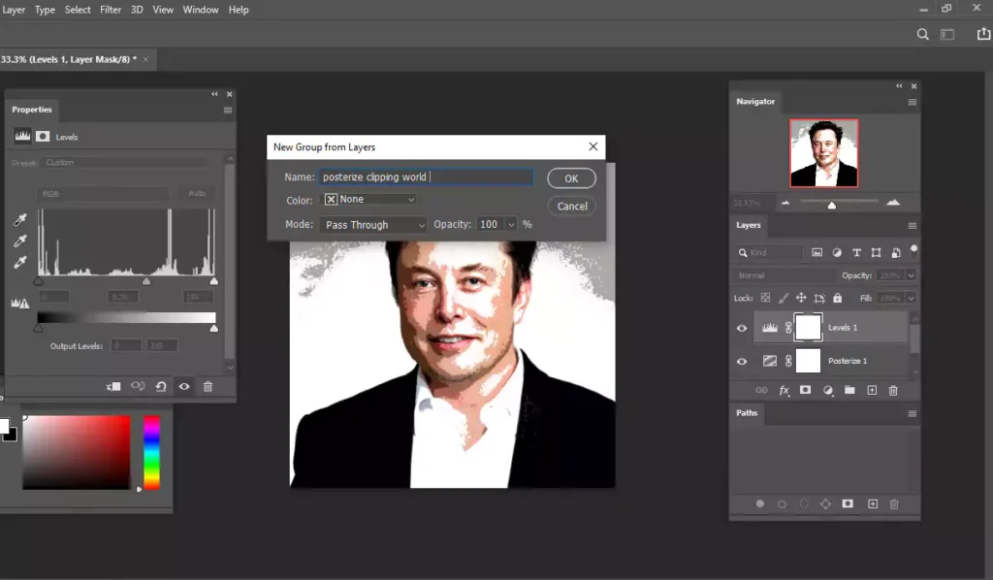Viewport: 993px width, 580px height.
Task: Lock image pixels brush icon
Action: click(784, 298)
